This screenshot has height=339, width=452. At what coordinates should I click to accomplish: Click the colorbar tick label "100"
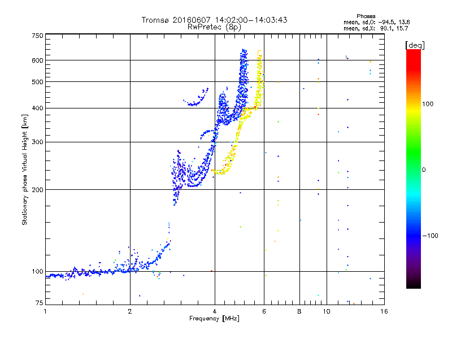[428, 104]
